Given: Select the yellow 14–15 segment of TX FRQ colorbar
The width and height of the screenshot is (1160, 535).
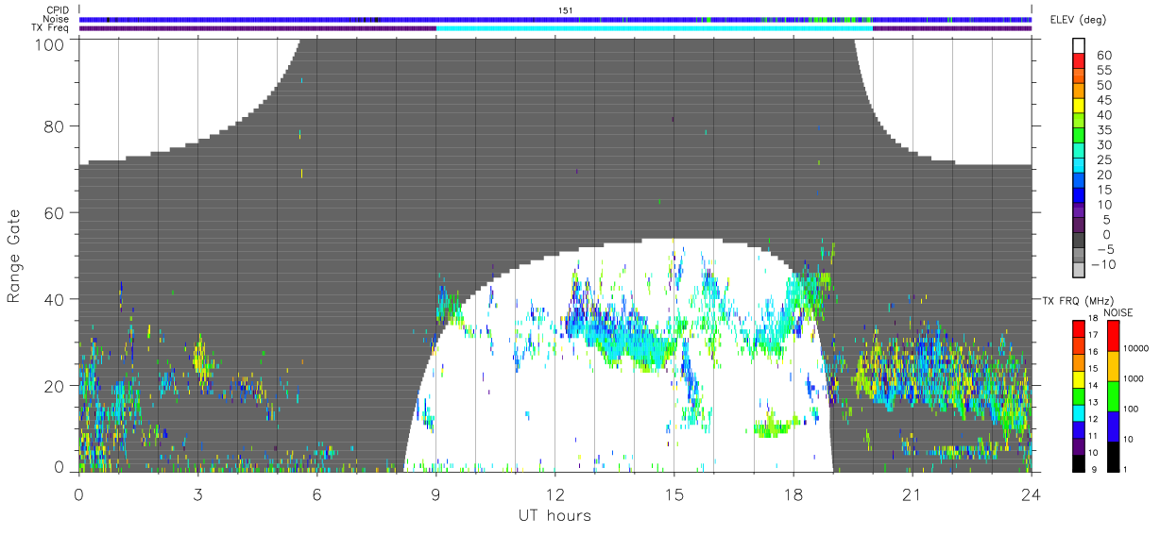Looking at the screenshot, I should pos(1080,377).
